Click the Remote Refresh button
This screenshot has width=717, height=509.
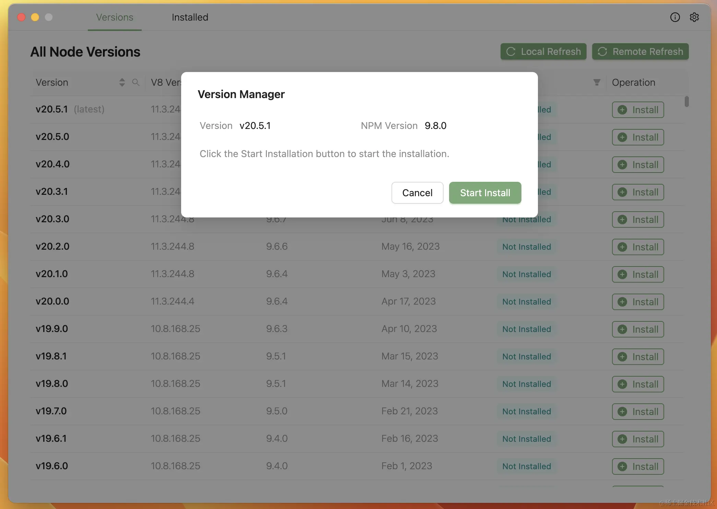(640, 51)
